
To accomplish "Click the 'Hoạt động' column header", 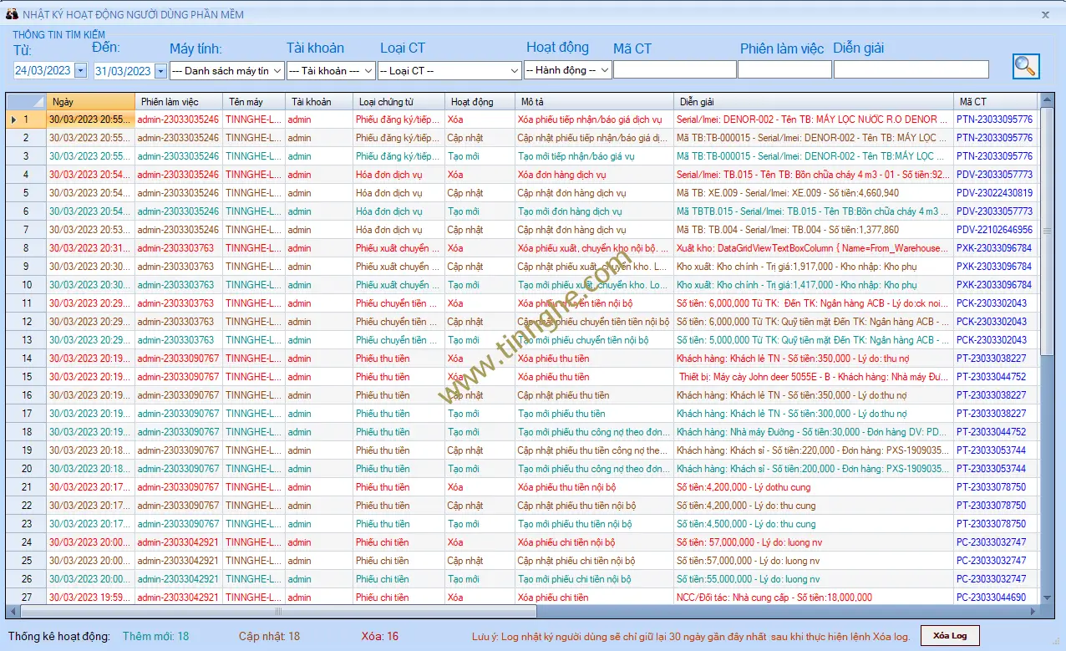I will pyautogui.click(x=480, y=101).
